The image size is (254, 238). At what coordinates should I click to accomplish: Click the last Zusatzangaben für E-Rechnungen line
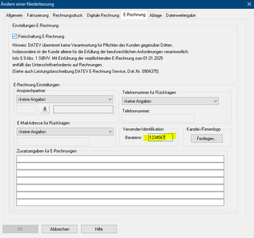pyautogui.click(x=120, y=202)
